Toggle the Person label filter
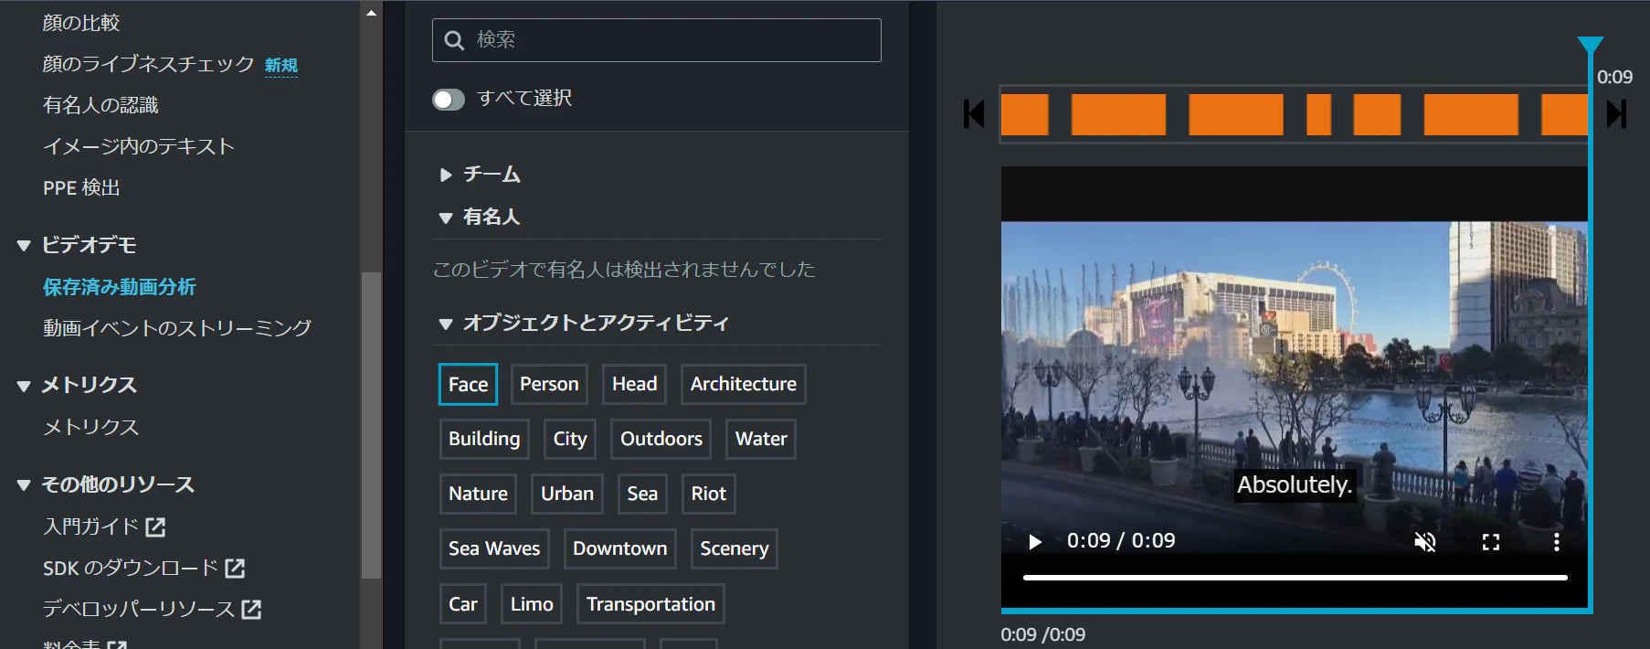This screenshot has height=649, width=1650. point(549,384)
